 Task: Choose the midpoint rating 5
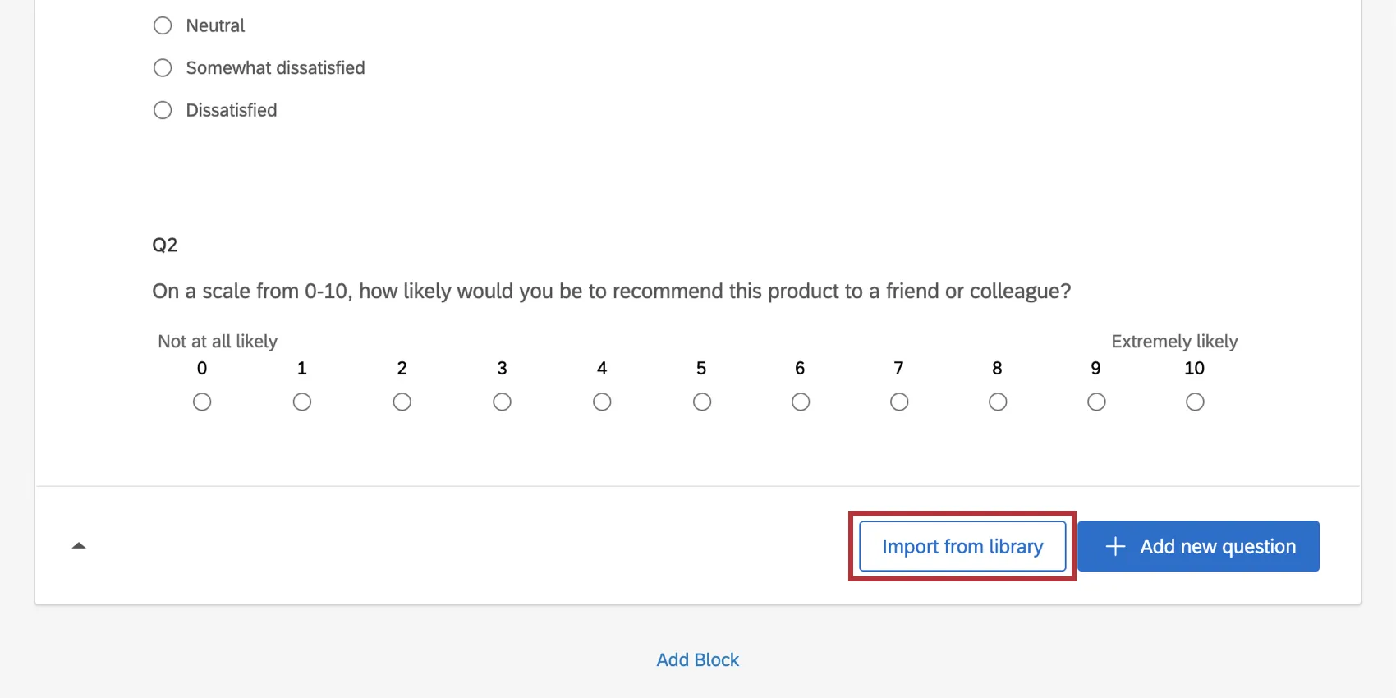701,402
